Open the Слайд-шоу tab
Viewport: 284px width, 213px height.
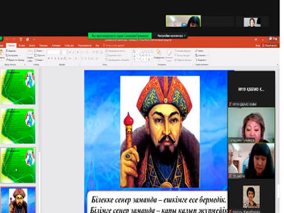tap(69, 45)
